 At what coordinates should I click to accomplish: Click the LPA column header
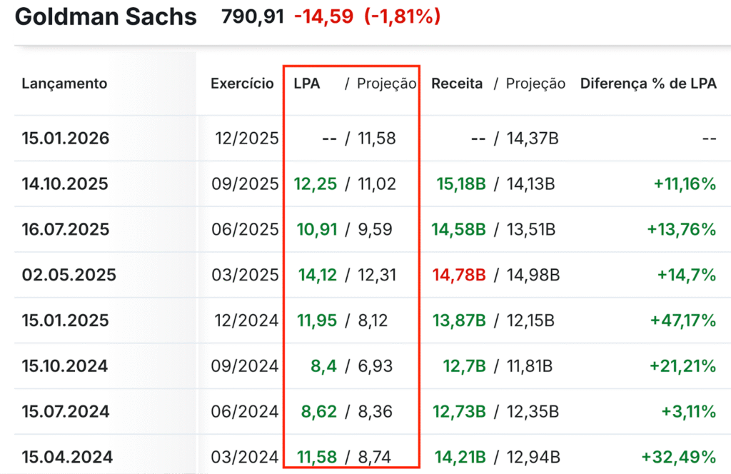(x=306, y=84)
